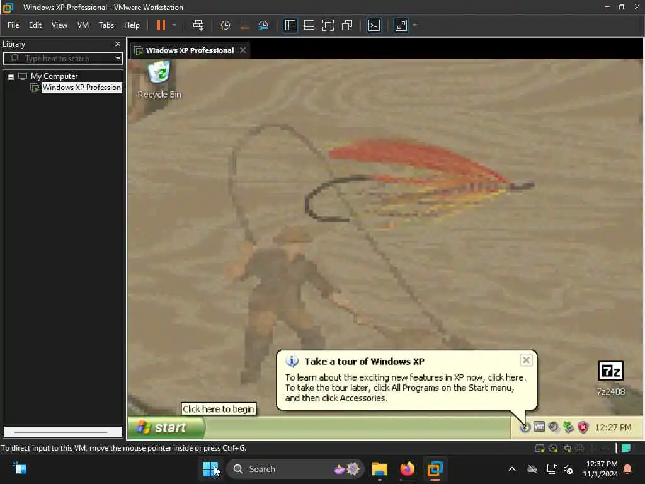645x484 pixels.
Task: Open the Windows 11 Start button
Action: [210, 469]
